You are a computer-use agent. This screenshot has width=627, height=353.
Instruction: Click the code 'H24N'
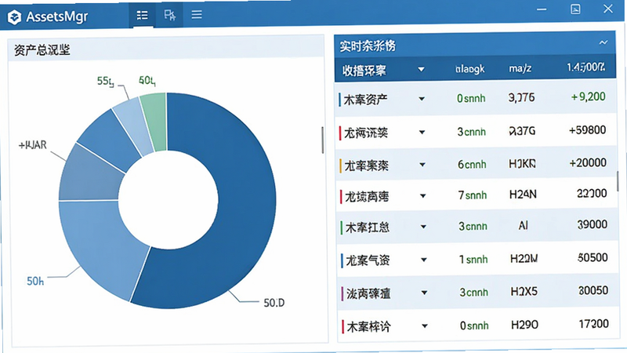click(523, 195)
